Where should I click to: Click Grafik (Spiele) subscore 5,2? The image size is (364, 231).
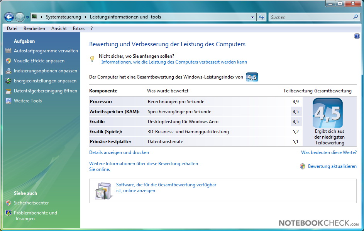pyautogui.click(x=296, y=131)
